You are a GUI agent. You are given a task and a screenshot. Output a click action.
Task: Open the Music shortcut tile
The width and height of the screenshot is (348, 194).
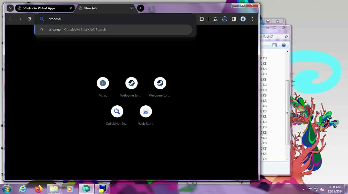click(x=103, y=87)
